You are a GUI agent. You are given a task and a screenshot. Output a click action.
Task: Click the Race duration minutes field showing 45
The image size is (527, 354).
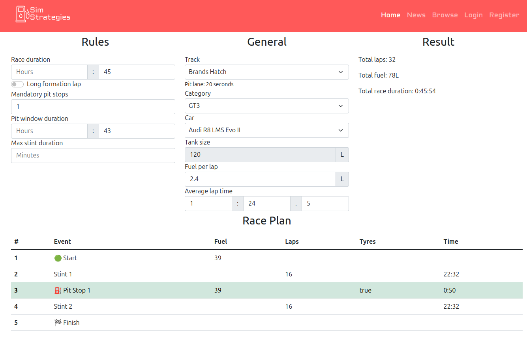(x=137, y=72)
